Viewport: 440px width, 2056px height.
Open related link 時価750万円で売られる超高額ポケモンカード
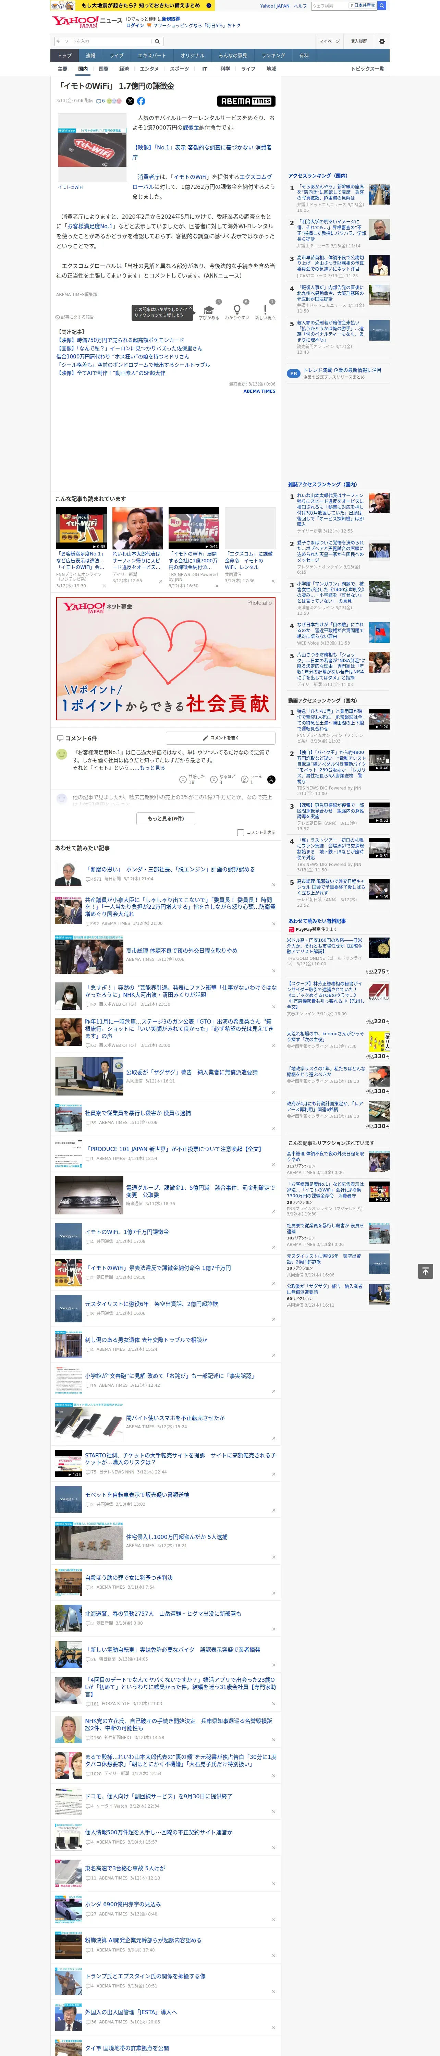click(120, 340)
